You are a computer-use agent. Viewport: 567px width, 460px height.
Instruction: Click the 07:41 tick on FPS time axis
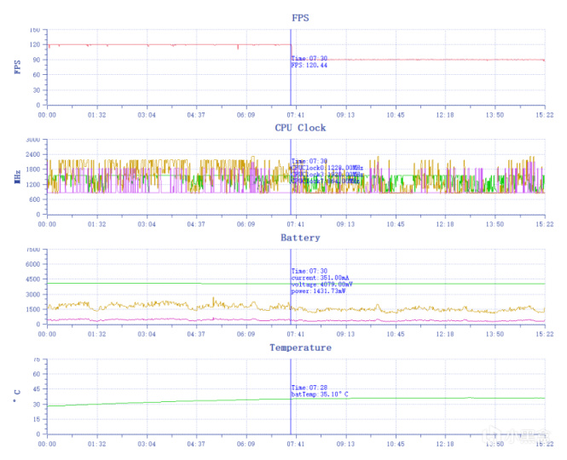(296, 114)
